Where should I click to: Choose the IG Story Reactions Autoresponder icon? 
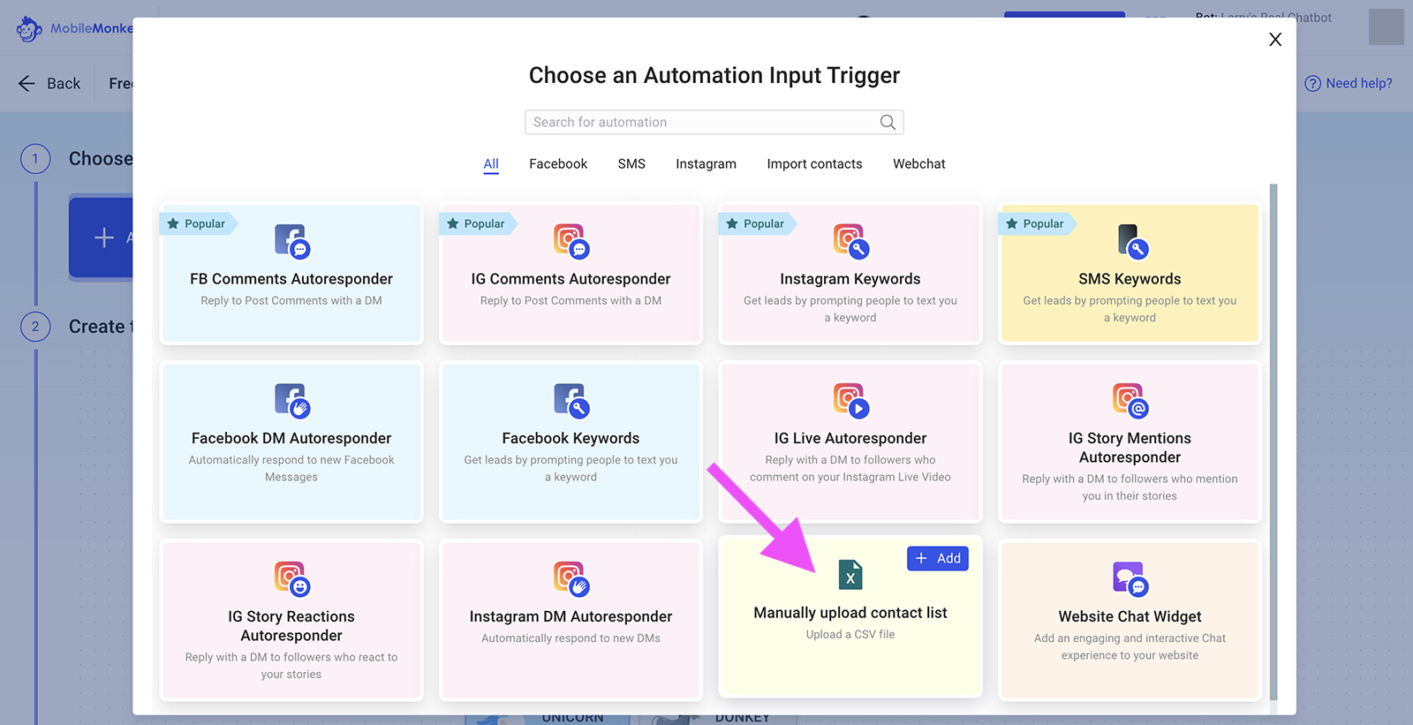291,578
